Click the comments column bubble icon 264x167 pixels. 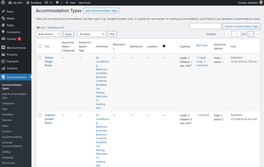164,46
